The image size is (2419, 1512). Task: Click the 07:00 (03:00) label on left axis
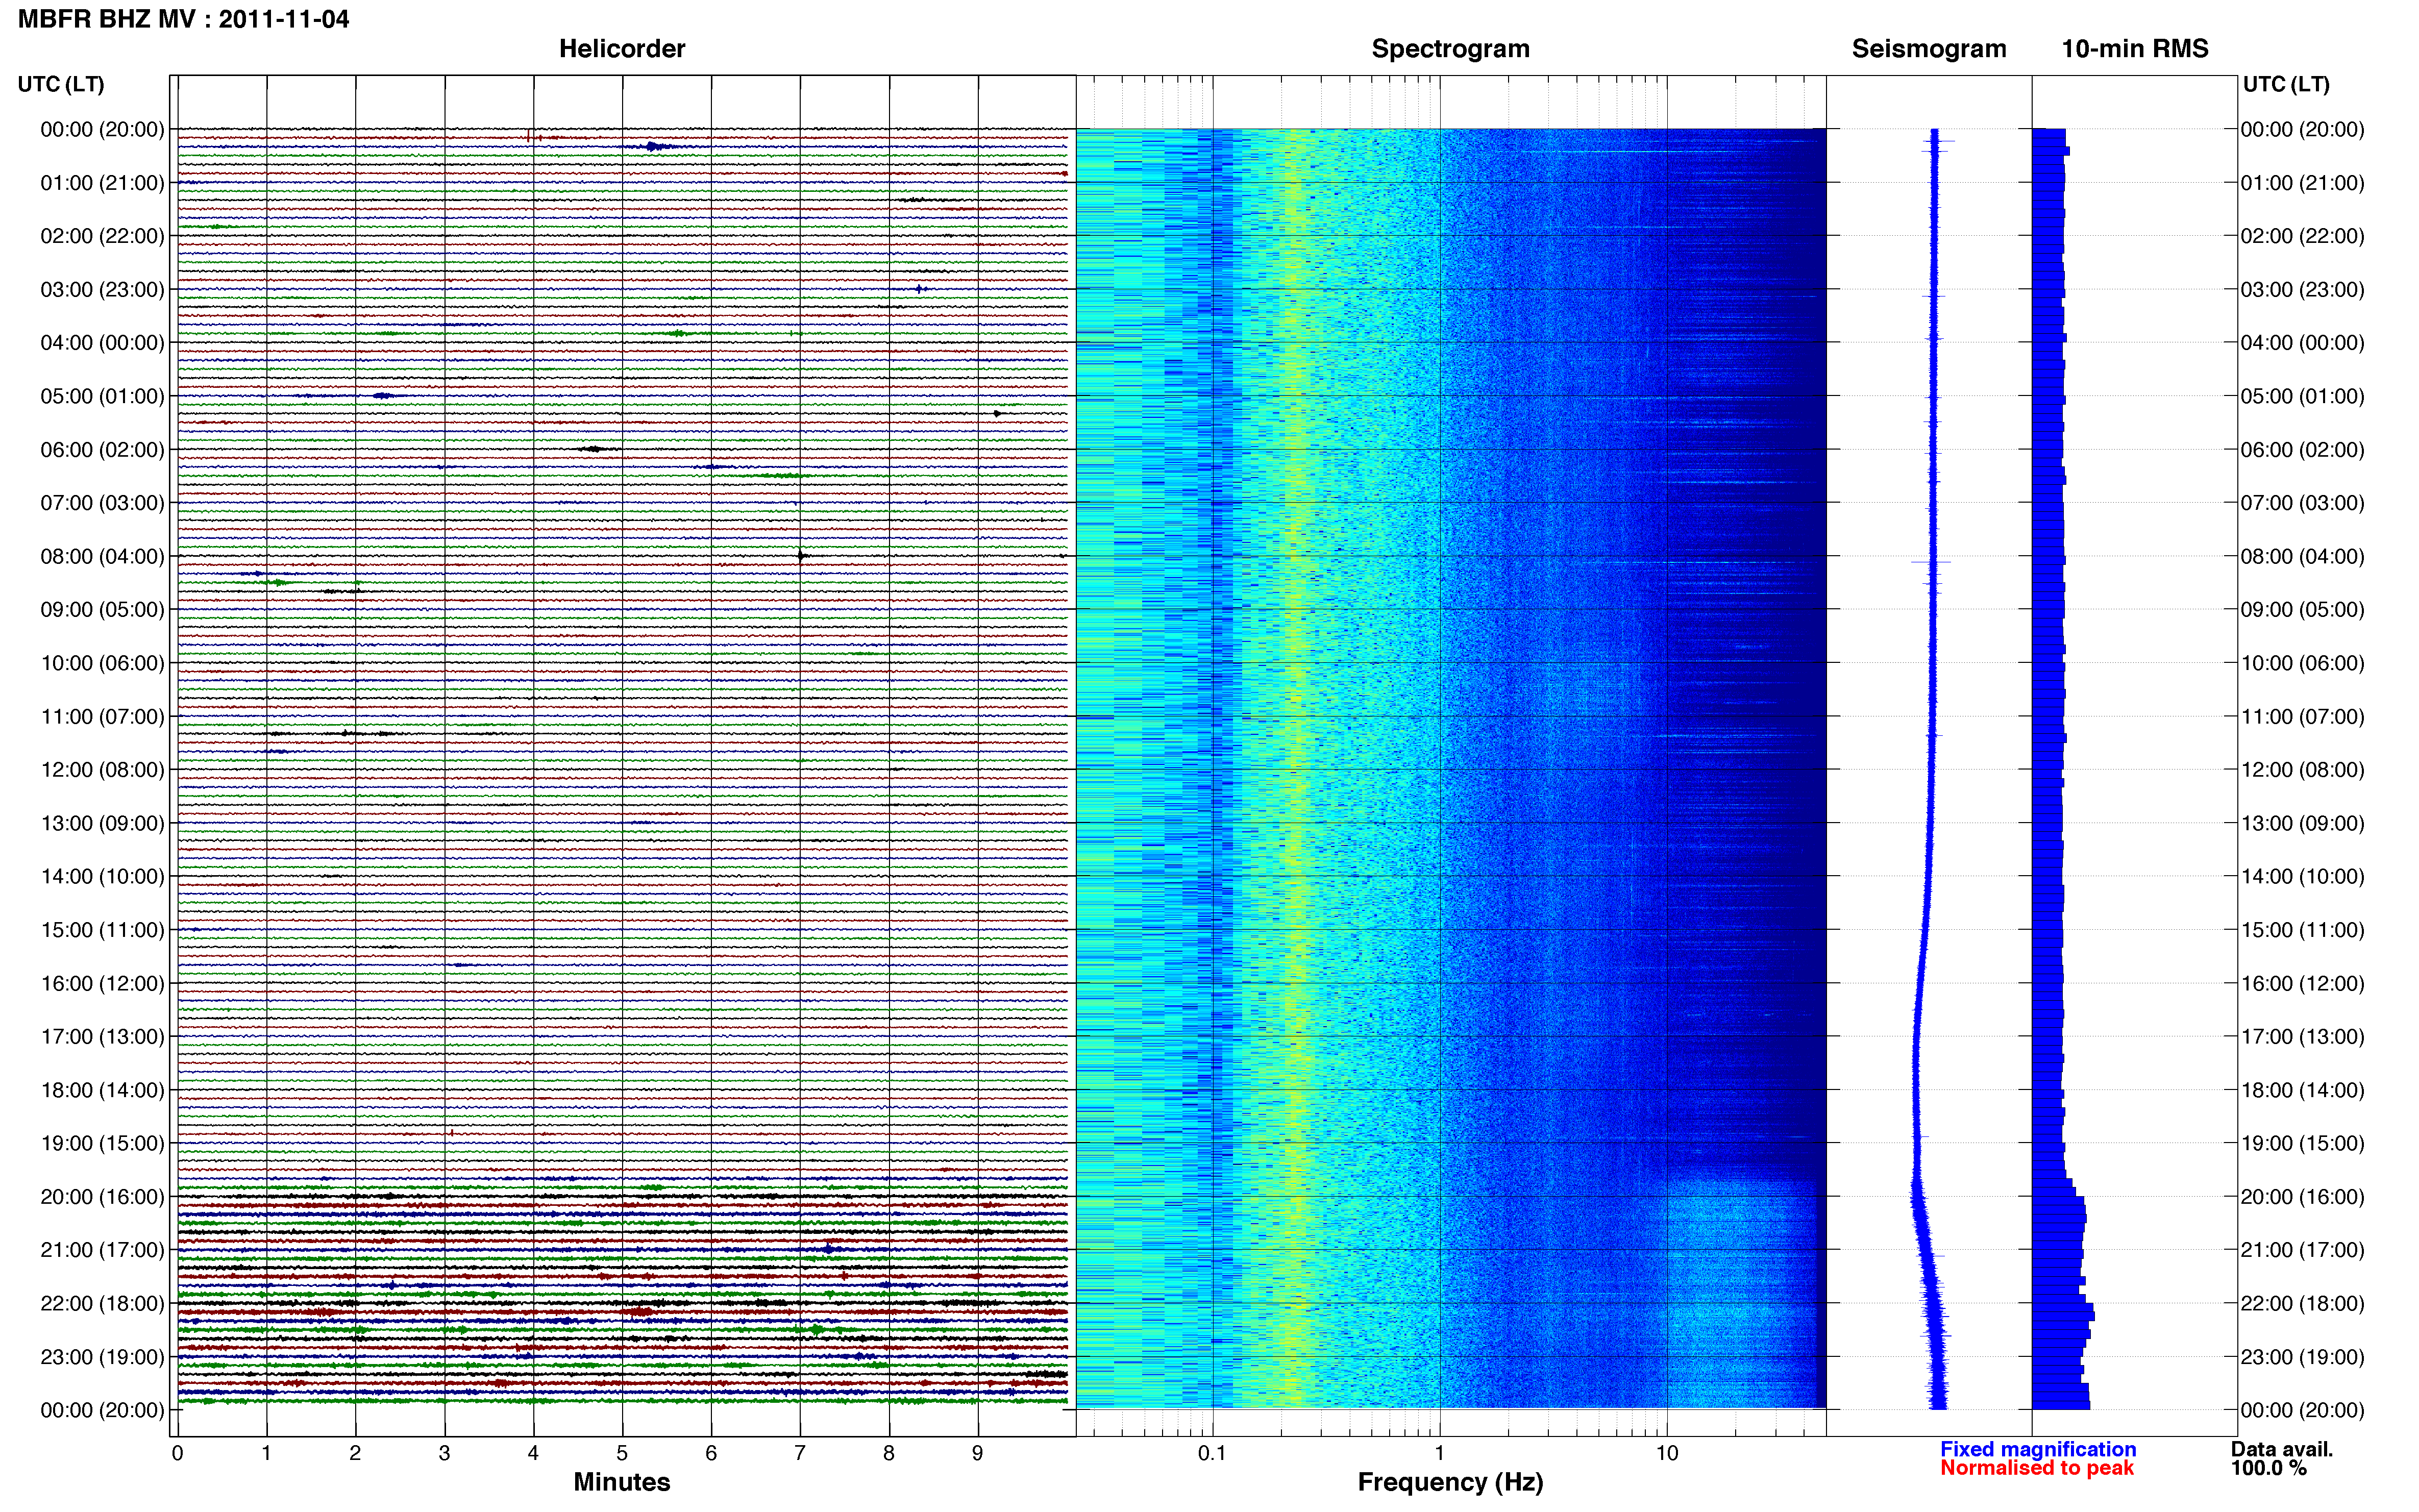(102, 503)
